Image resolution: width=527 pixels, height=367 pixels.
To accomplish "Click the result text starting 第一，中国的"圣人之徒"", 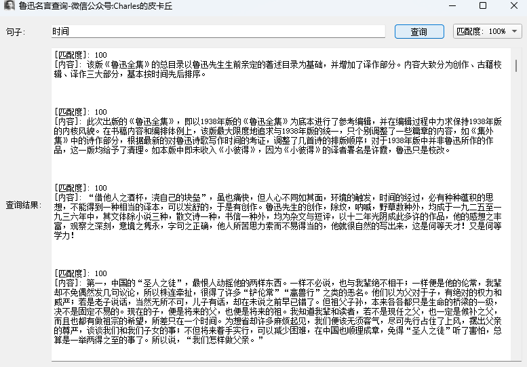I will tap(277, 311).
